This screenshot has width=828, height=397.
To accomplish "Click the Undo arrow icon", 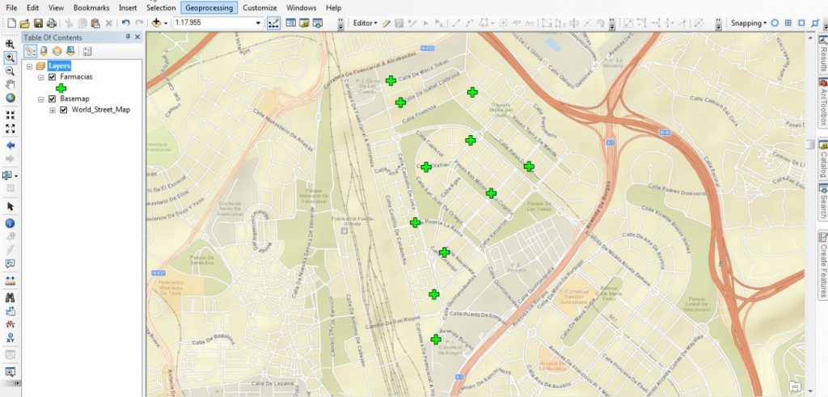I will click(125, 23).
